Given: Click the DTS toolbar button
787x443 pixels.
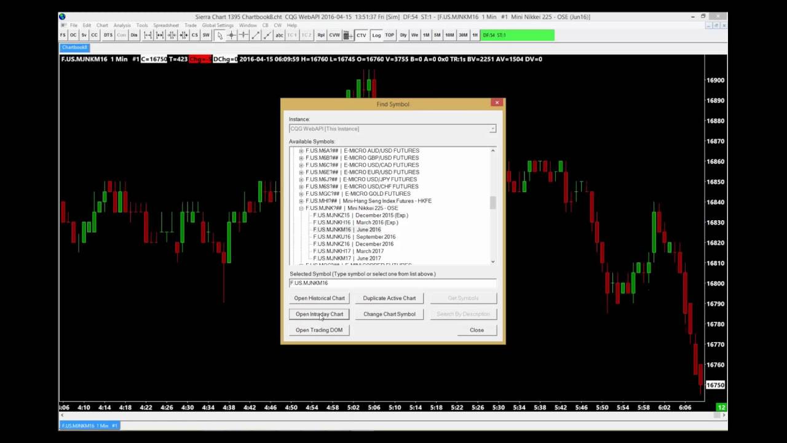Looking at the screenshot, I should [108, 35].
